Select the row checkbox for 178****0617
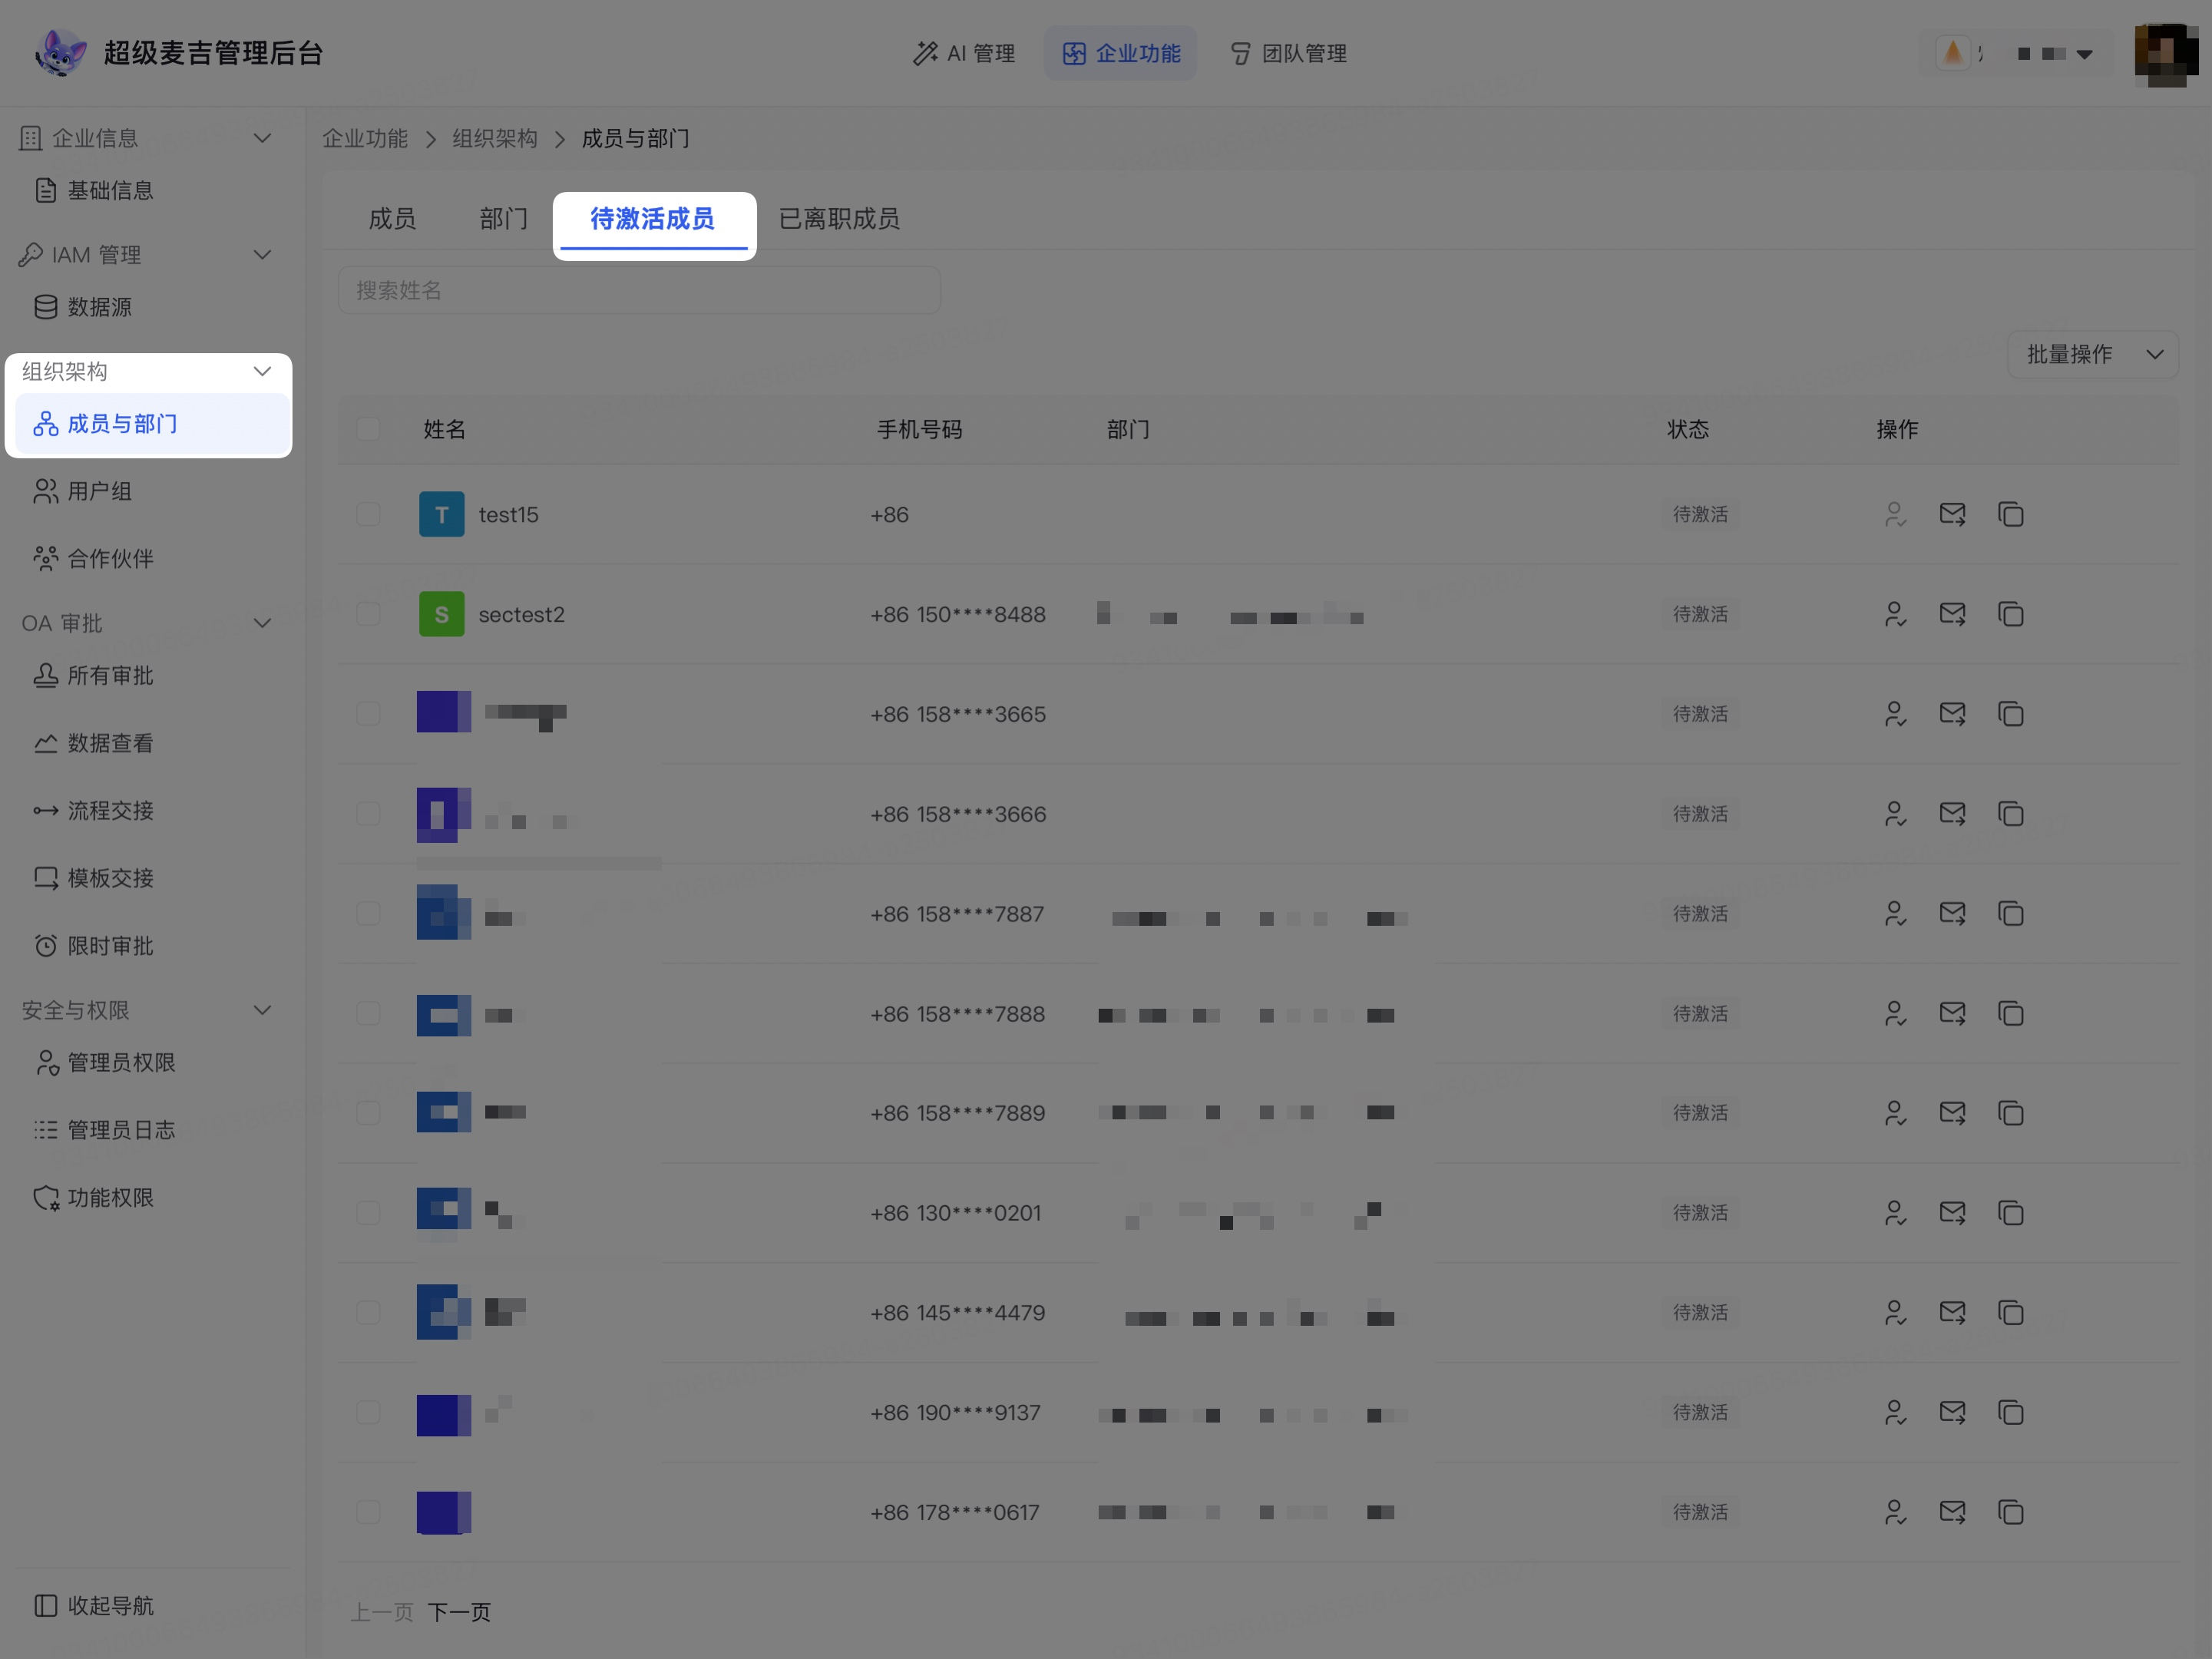This screenshot has width=2212, height=1659. pyautogui.click(x=368, y=1512)
